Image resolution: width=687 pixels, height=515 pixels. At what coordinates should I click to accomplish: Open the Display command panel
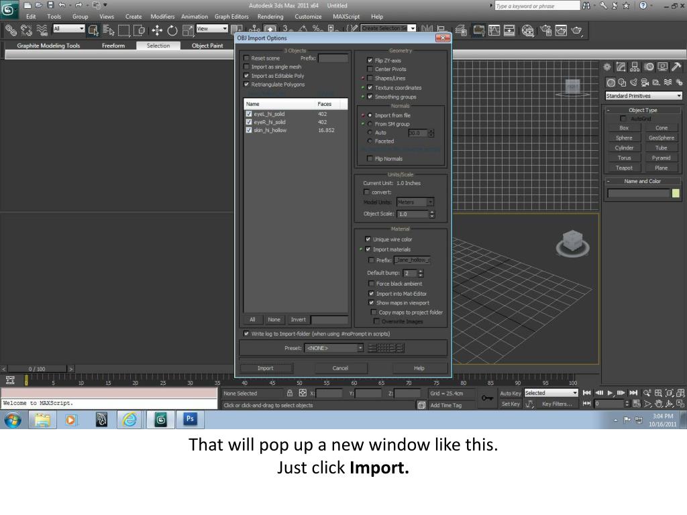663,67
